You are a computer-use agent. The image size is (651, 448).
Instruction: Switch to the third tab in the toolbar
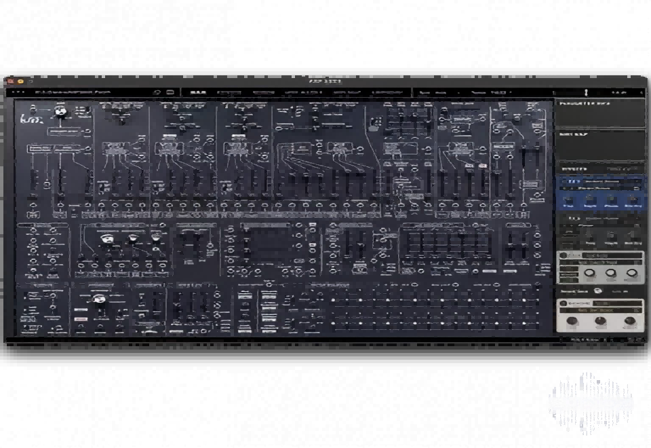(x=264, y=93)
